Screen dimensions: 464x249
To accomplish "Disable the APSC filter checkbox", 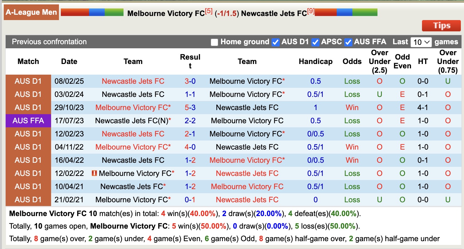I will coord(315,42).
